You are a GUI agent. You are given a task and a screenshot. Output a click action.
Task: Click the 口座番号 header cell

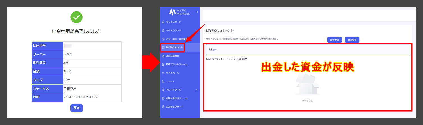48,46
